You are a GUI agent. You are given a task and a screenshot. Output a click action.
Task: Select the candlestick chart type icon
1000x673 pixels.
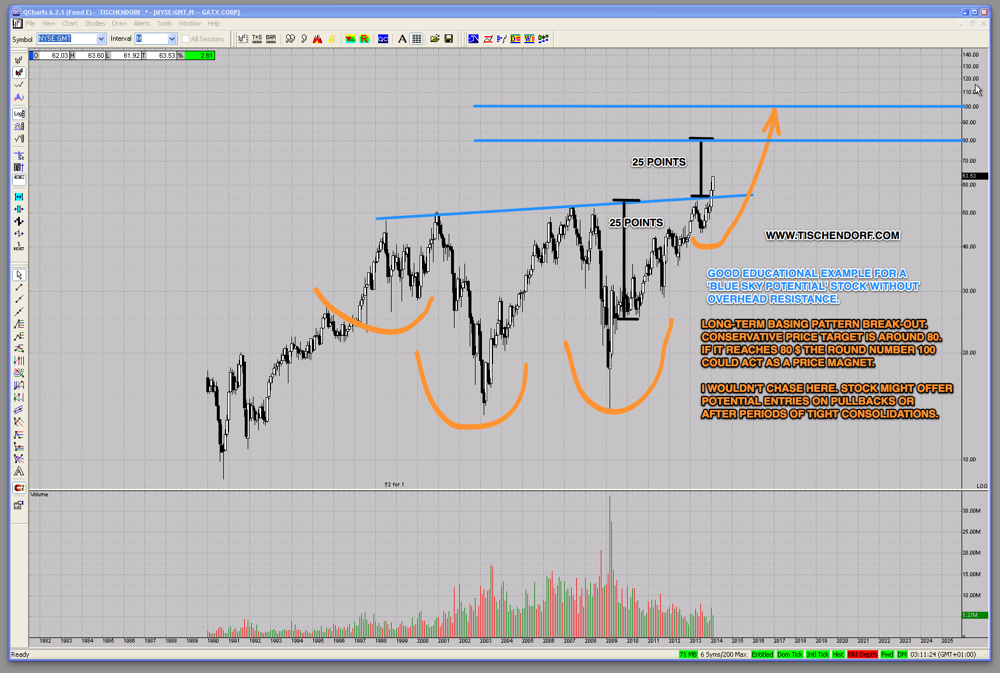19,72
